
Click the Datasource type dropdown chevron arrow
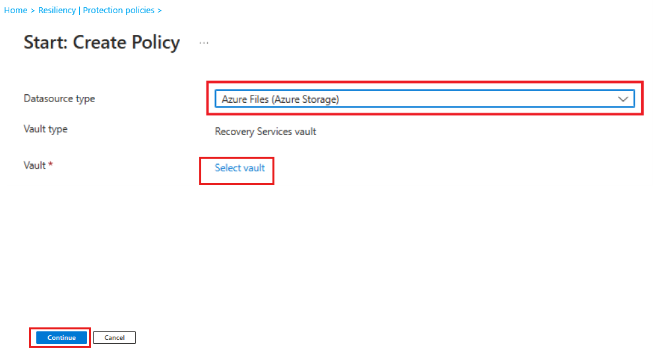[623, 99]
